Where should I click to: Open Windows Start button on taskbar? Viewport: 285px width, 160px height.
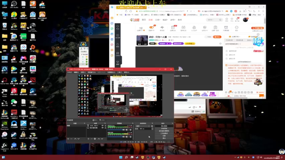[x=121, y=157]
